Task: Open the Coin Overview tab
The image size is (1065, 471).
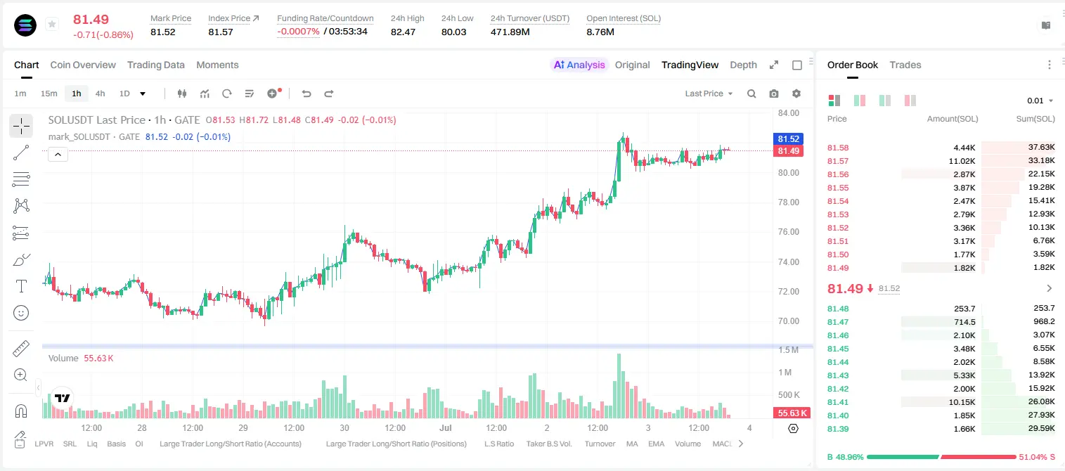Action: [83, 65]
